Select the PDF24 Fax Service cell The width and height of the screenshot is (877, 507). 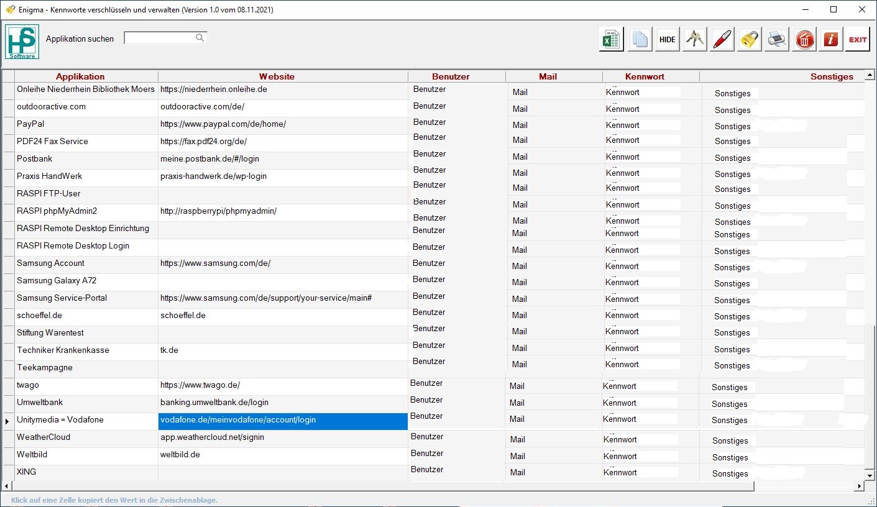(86, 143)
